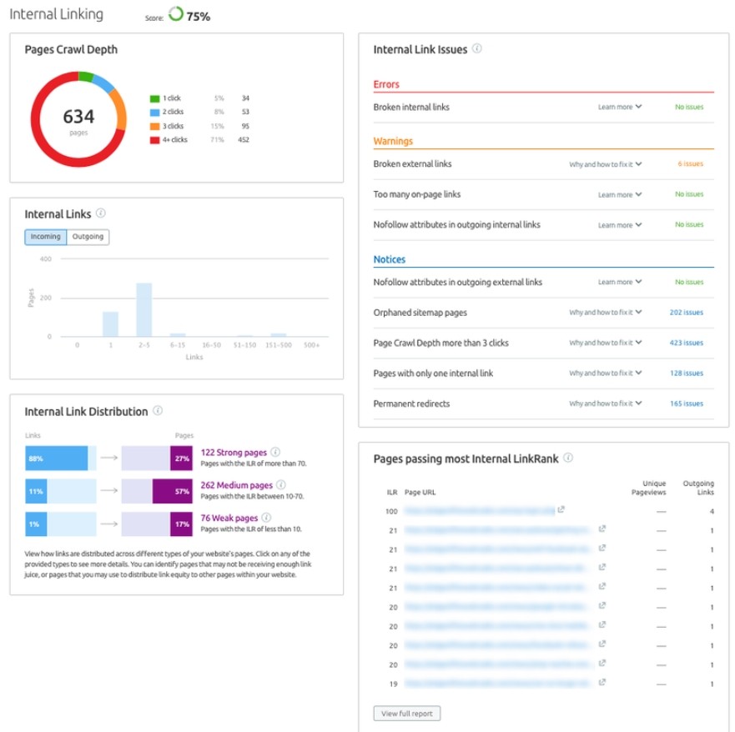Open the 6 issues link for Broken external links
The image size is (735, 732).
point(691,164)
